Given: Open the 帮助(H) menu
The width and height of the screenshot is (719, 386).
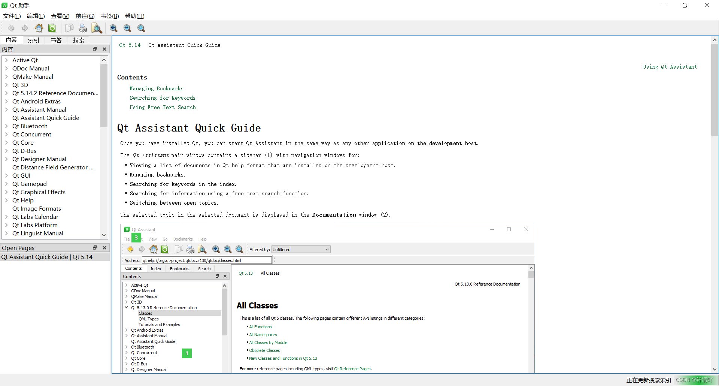Looking at the screenshot, I should pyautogui.click(x=135, y=16).
